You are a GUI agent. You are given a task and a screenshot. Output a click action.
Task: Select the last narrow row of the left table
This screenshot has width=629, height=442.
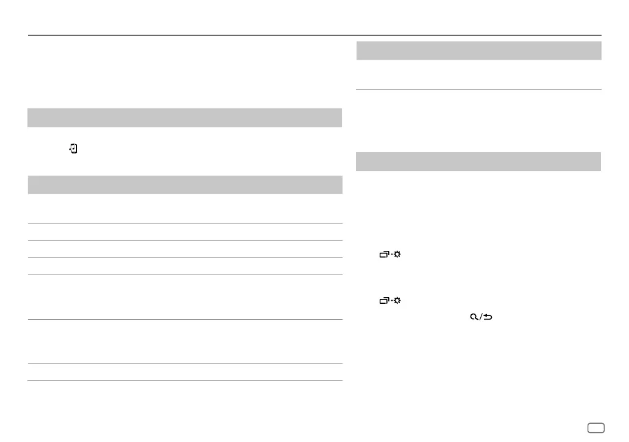click(185, 371)
